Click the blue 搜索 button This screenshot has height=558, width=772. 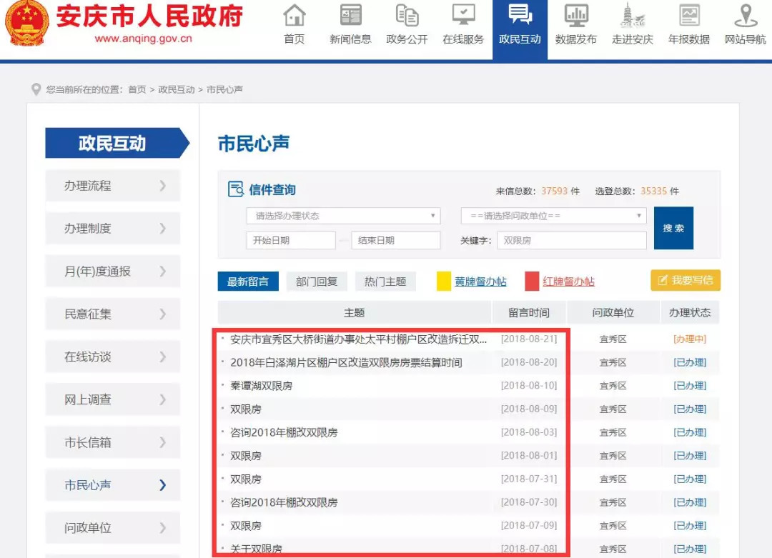click(x=673, y=228)
